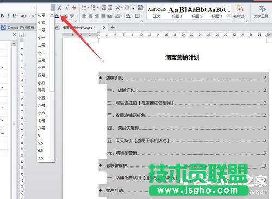Expand the styles gallery
This screenshot has width=272, height=199.
pyautogui.click(x=229, y=16)
